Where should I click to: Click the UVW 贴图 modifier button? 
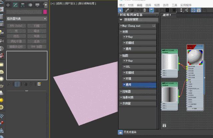click(x=37, y=47)
